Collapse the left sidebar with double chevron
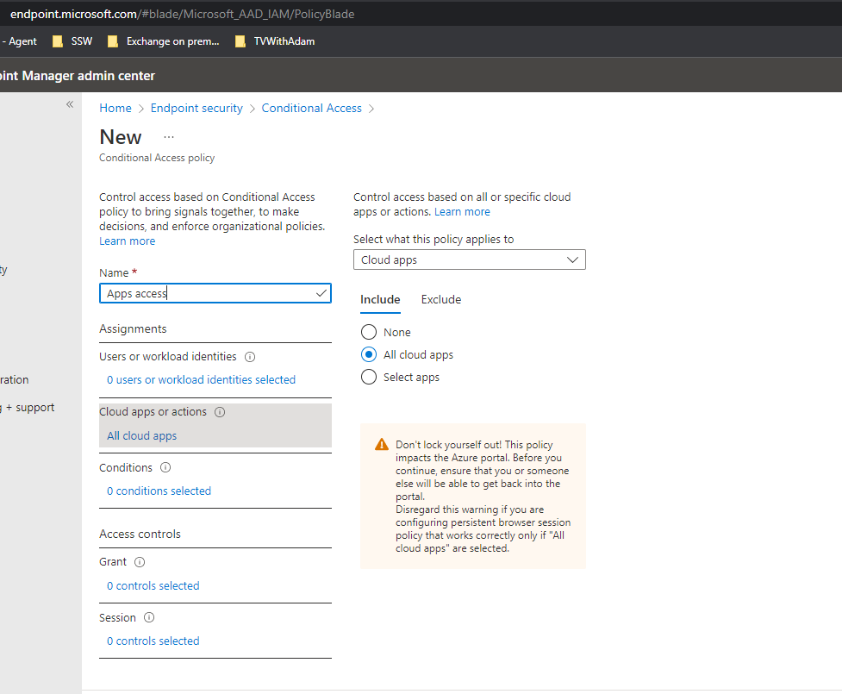 70,104
